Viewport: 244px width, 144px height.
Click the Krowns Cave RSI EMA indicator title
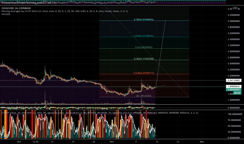click(x=29, y=3)
